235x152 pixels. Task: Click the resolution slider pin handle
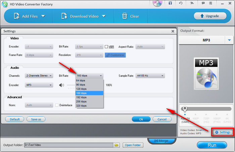[x=185, y=109]
